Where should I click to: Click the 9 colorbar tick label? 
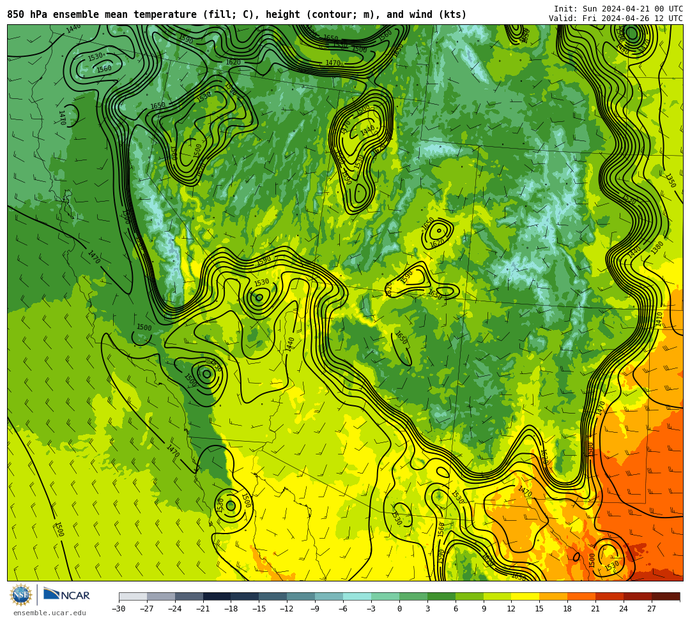484,609
